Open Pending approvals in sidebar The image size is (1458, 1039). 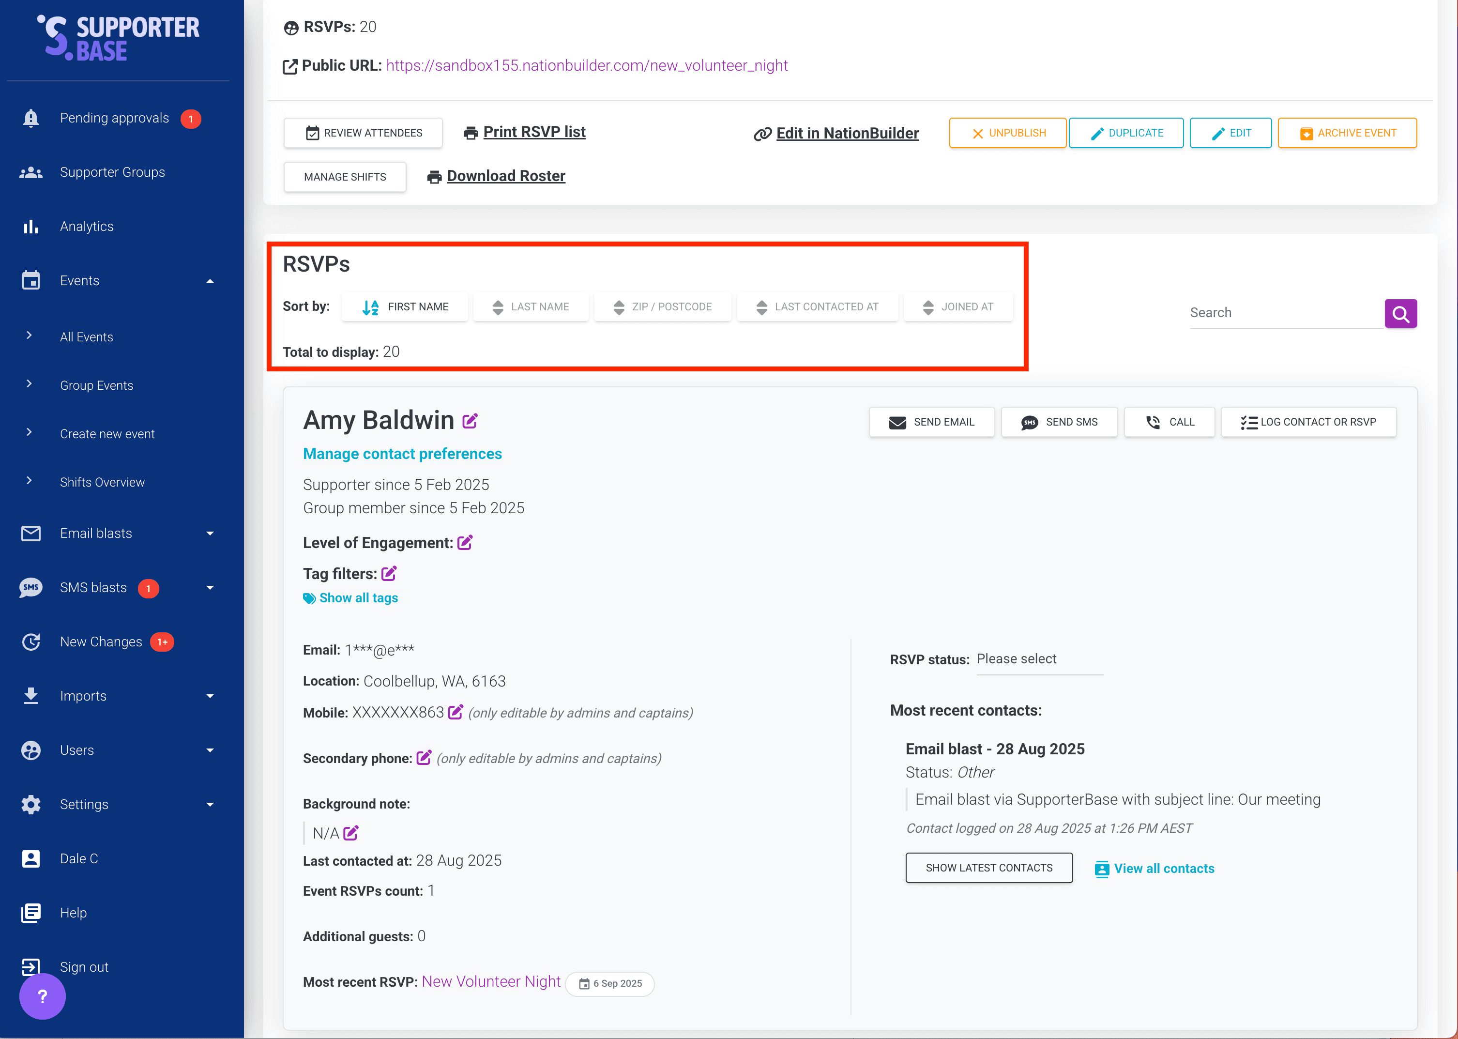pos(114,118)
